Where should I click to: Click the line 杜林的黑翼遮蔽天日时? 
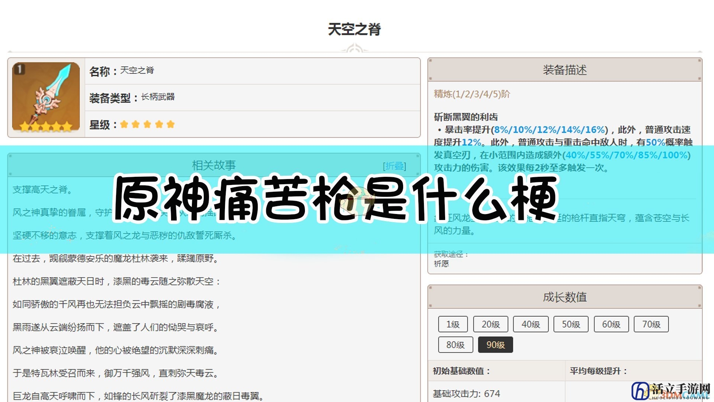click(116, 281)
